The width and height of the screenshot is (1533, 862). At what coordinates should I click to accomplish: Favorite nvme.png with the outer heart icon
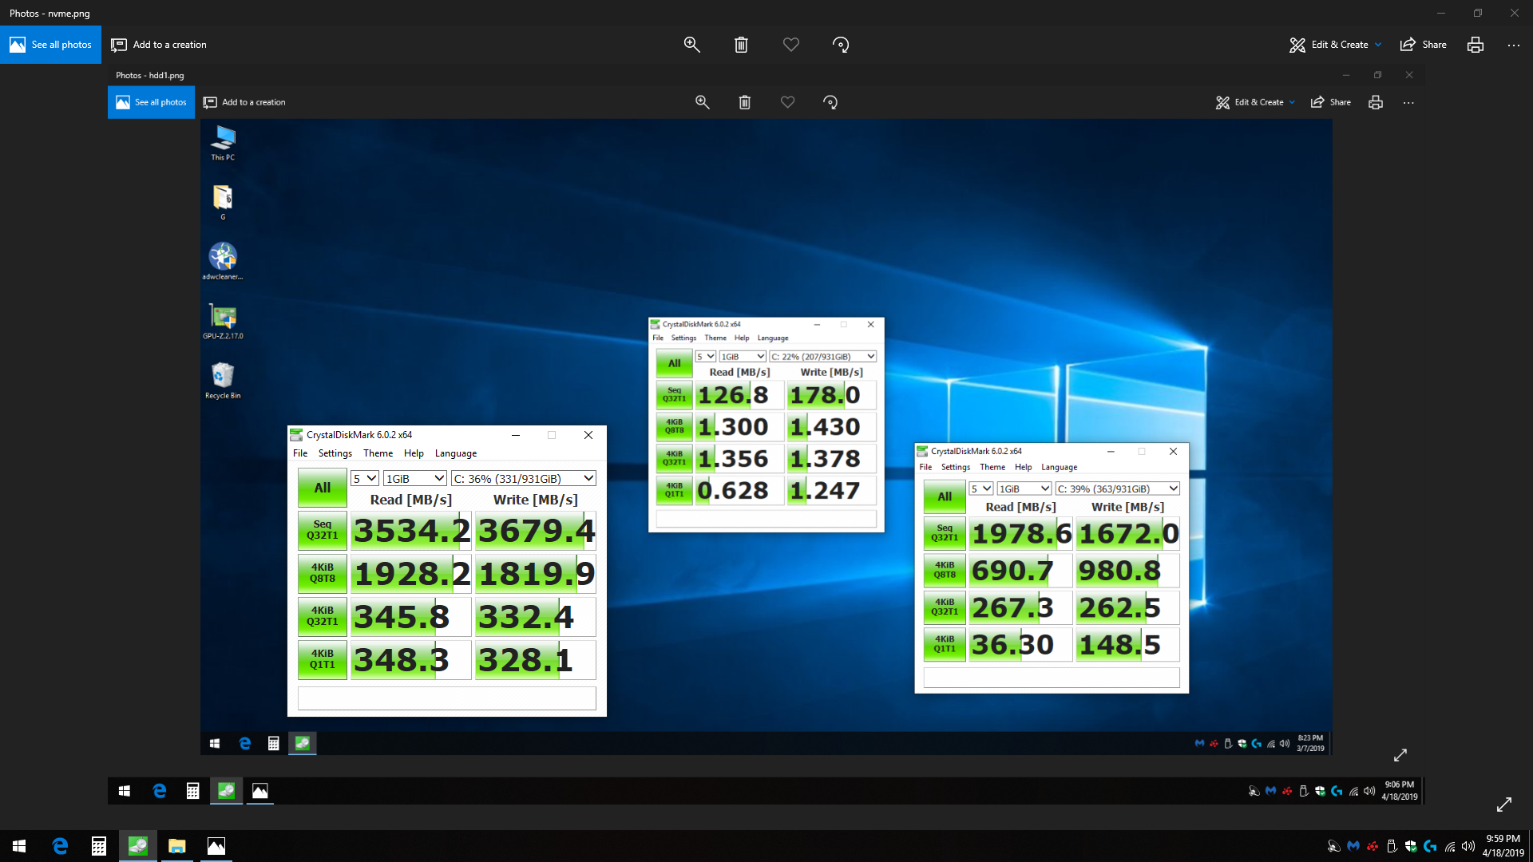[790, 45]
